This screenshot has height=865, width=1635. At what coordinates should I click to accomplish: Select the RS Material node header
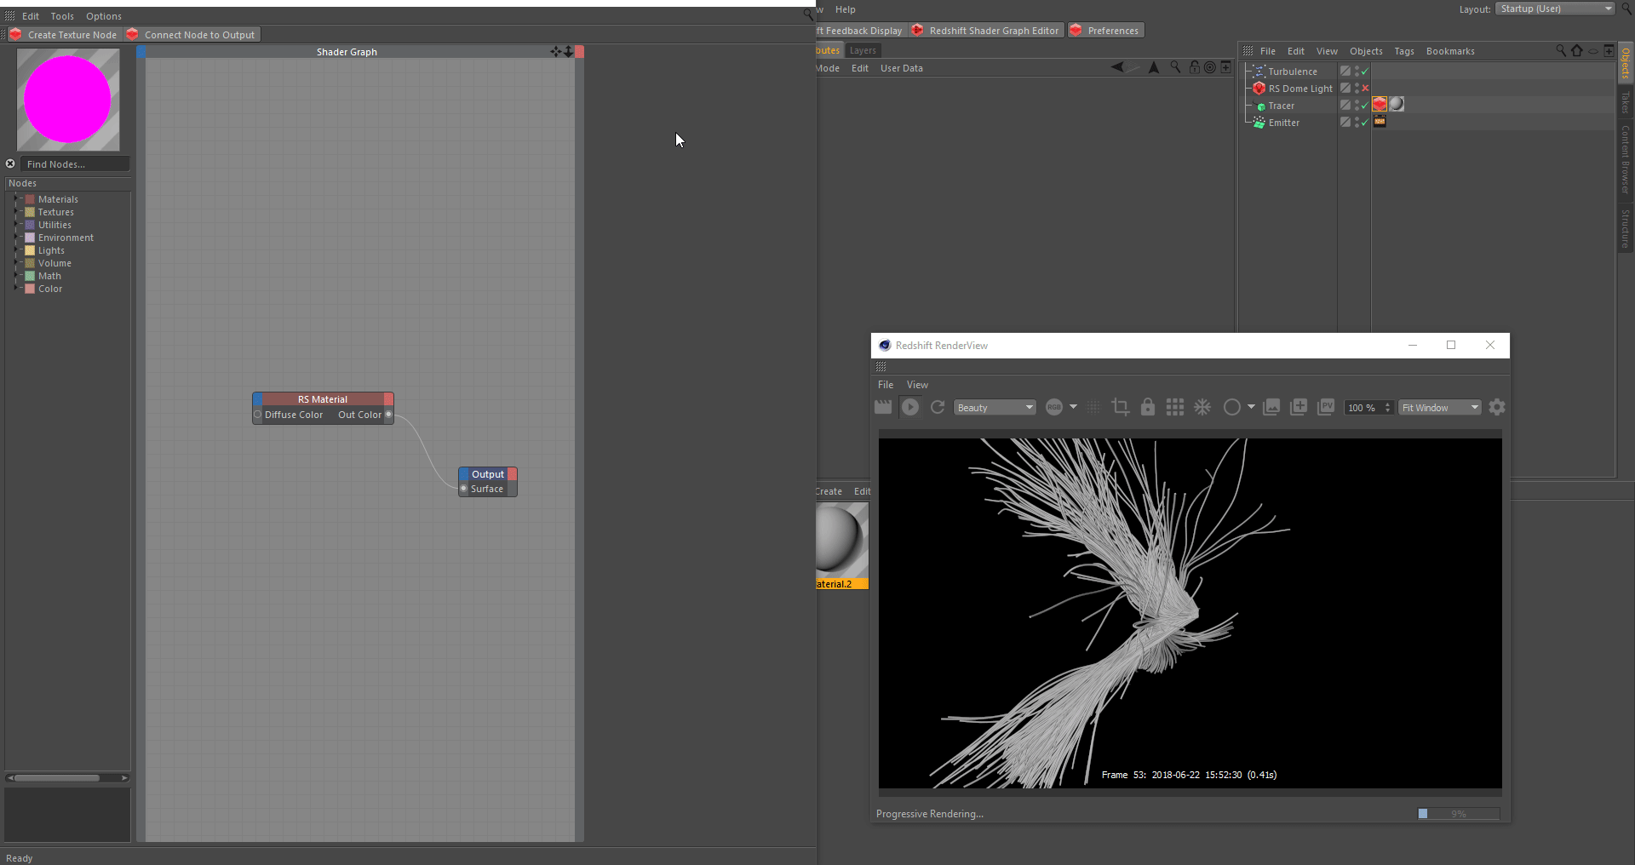[x=323, y=399]
